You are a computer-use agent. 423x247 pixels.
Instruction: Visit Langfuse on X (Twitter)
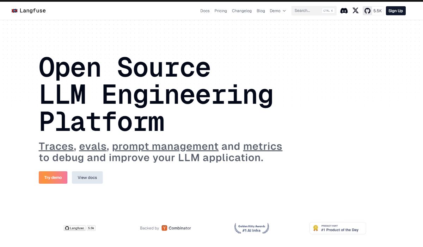pos(355,11)
